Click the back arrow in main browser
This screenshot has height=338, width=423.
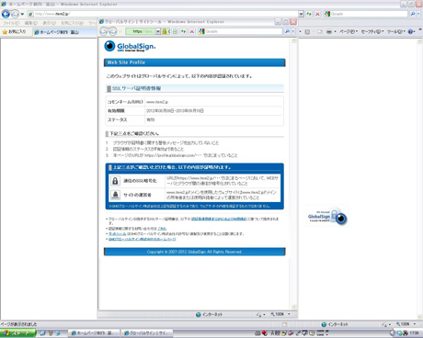pyautogui.click(x=6, y=14)
